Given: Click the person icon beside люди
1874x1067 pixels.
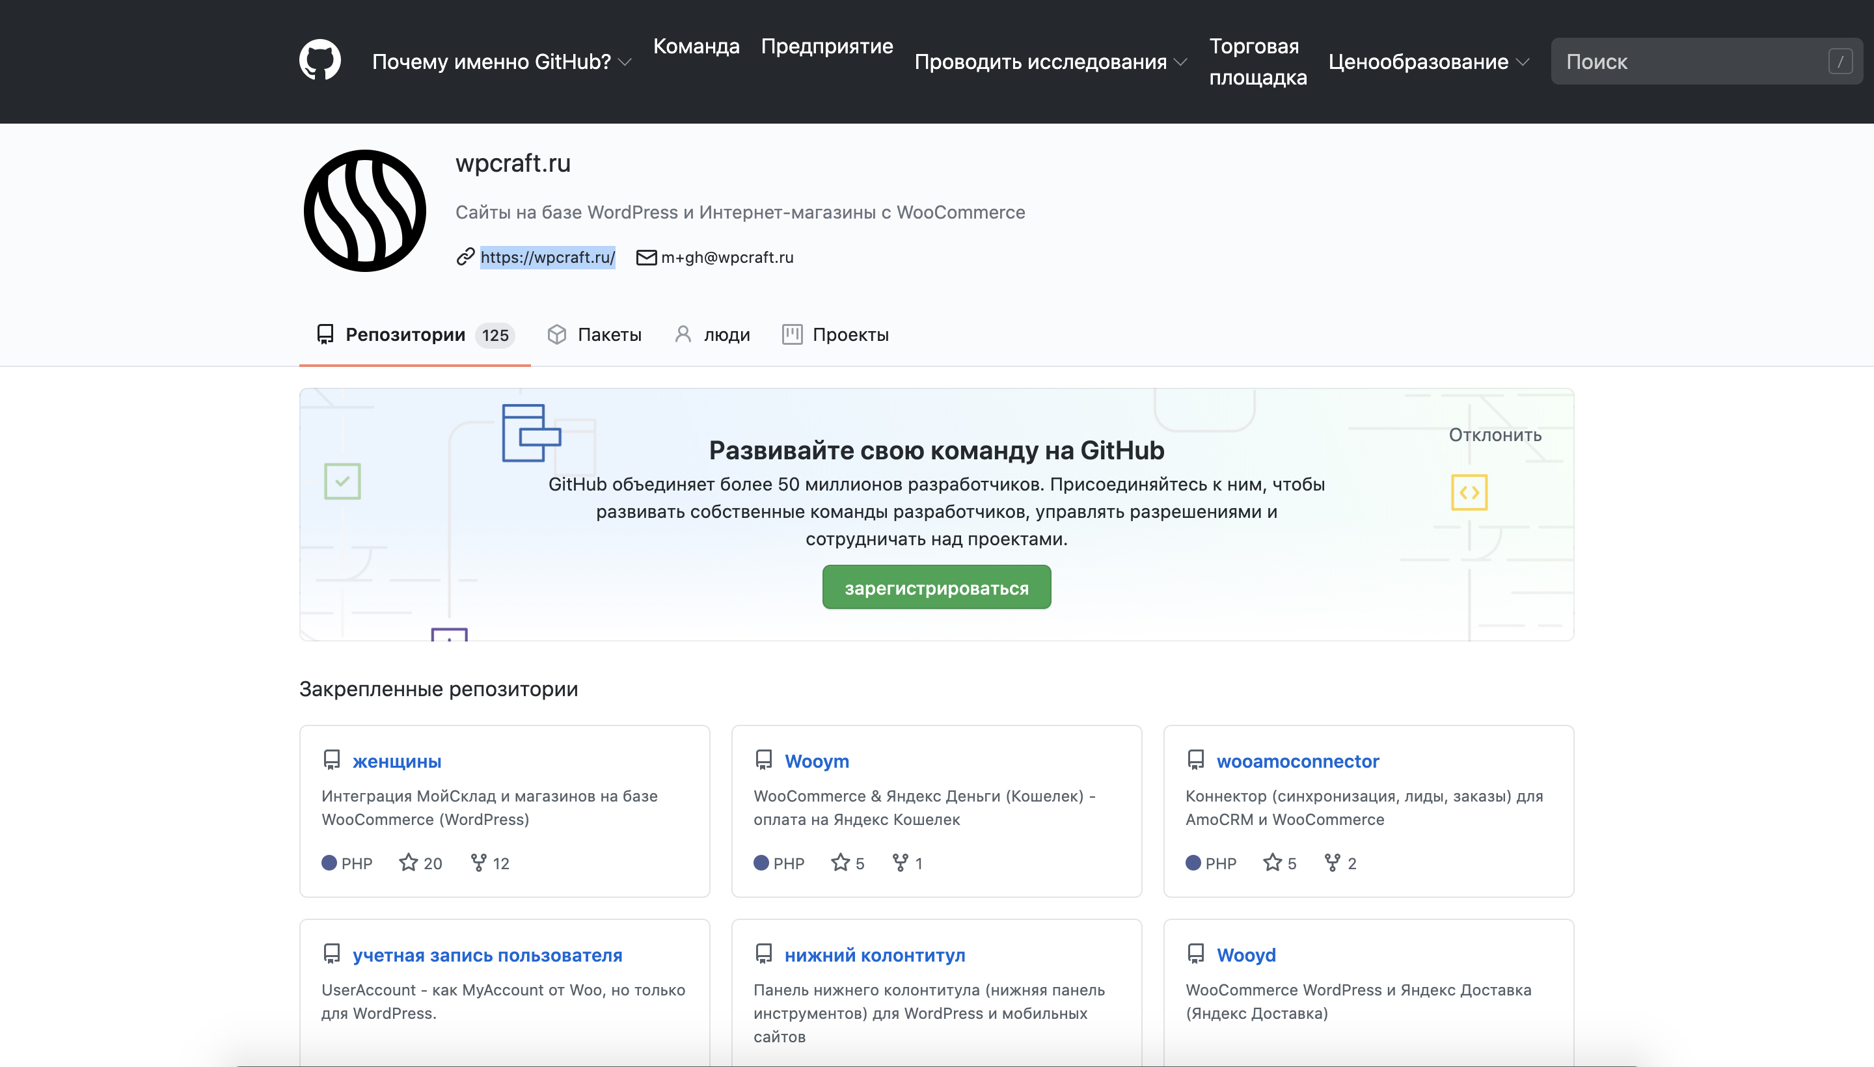Looking at the screenshot, I should (x=683, y=334).
